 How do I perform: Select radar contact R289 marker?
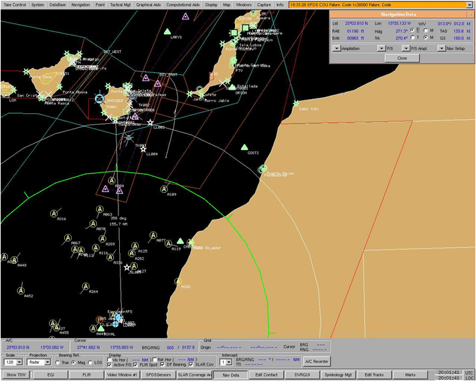click(x=102, y=239)
